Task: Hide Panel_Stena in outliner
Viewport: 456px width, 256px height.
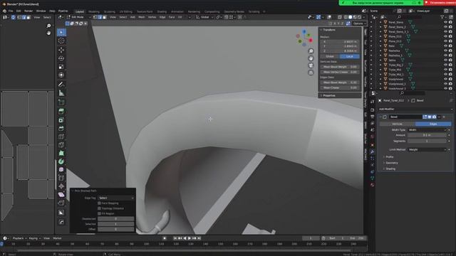Action: [x=445, y=22]
